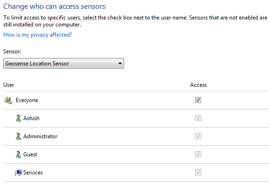
Task: Select the Ashish user name
Action: coord(31,118)
